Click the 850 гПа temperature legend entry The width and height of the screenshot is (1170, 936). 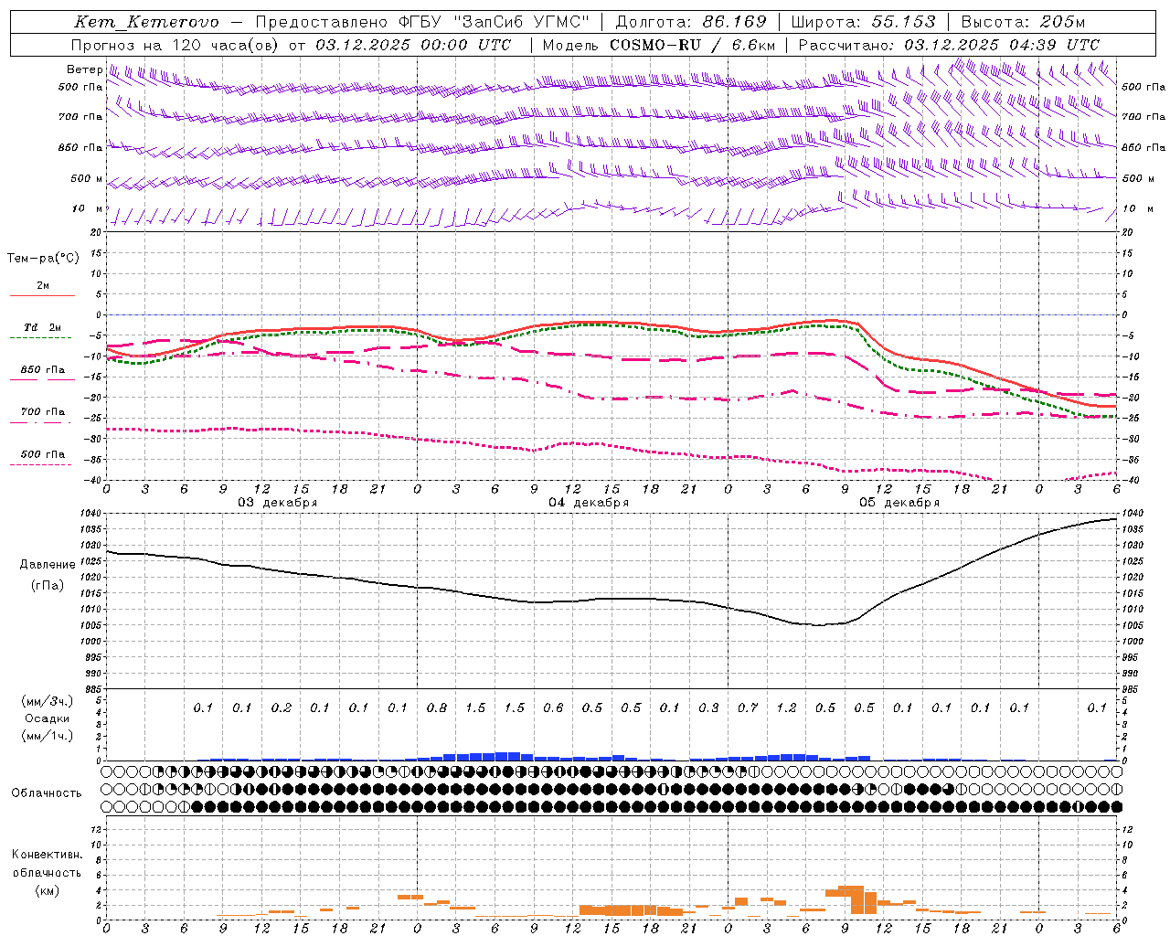click(42, 370)
